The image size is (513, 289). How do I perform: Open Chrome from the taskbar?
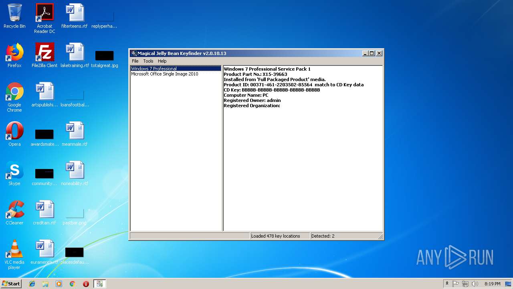pyautogui.click(x=72, y=284)
